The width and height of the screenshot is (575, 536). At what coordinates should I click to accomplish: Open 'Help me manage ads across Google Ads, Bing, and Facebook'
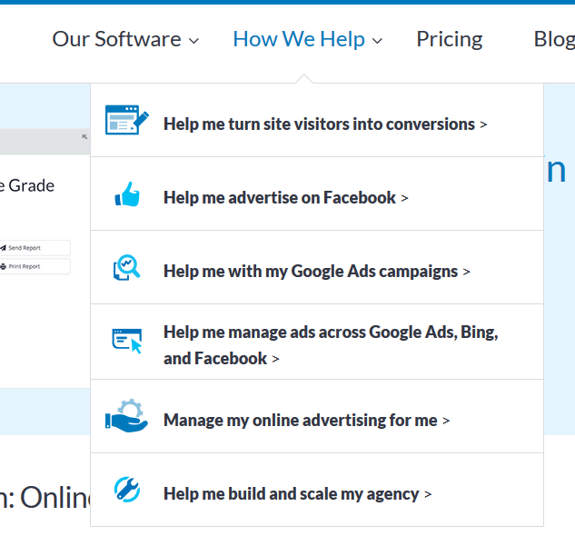(x=330, y=345)
